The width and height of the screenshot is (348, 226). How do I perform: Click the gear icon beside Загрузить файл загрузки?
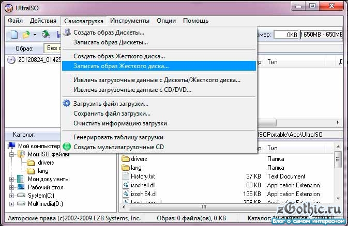(67, 103)
